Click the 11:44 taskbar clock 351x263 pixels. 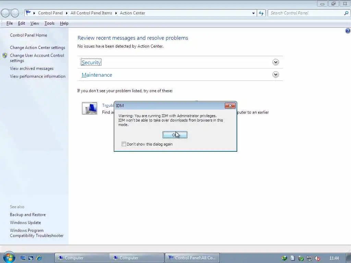(x=334, y=258)
